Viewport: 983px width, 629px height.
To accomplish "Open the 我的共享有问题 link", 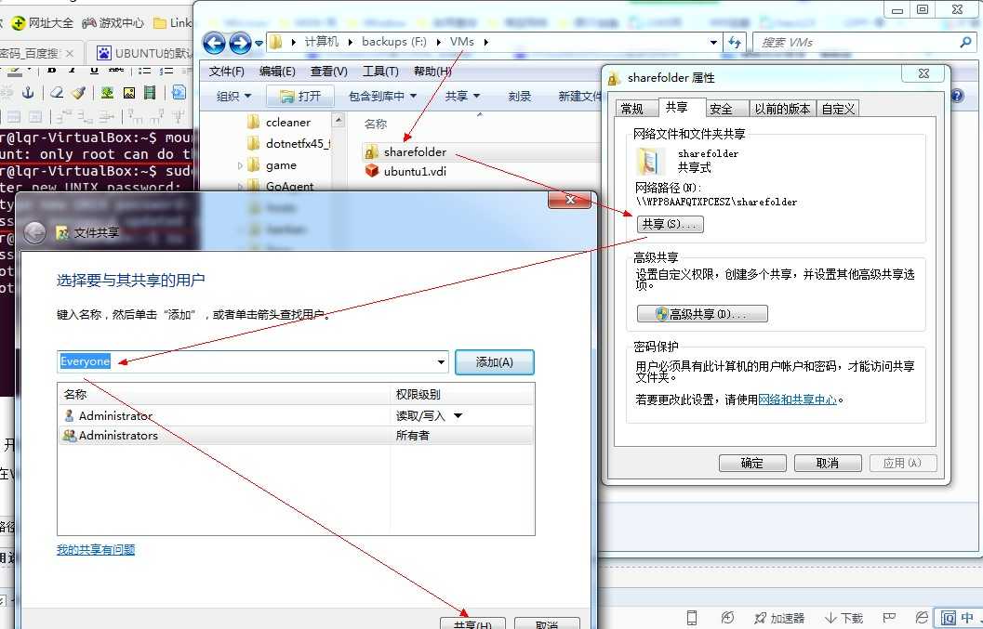I will tap(96, 550).
